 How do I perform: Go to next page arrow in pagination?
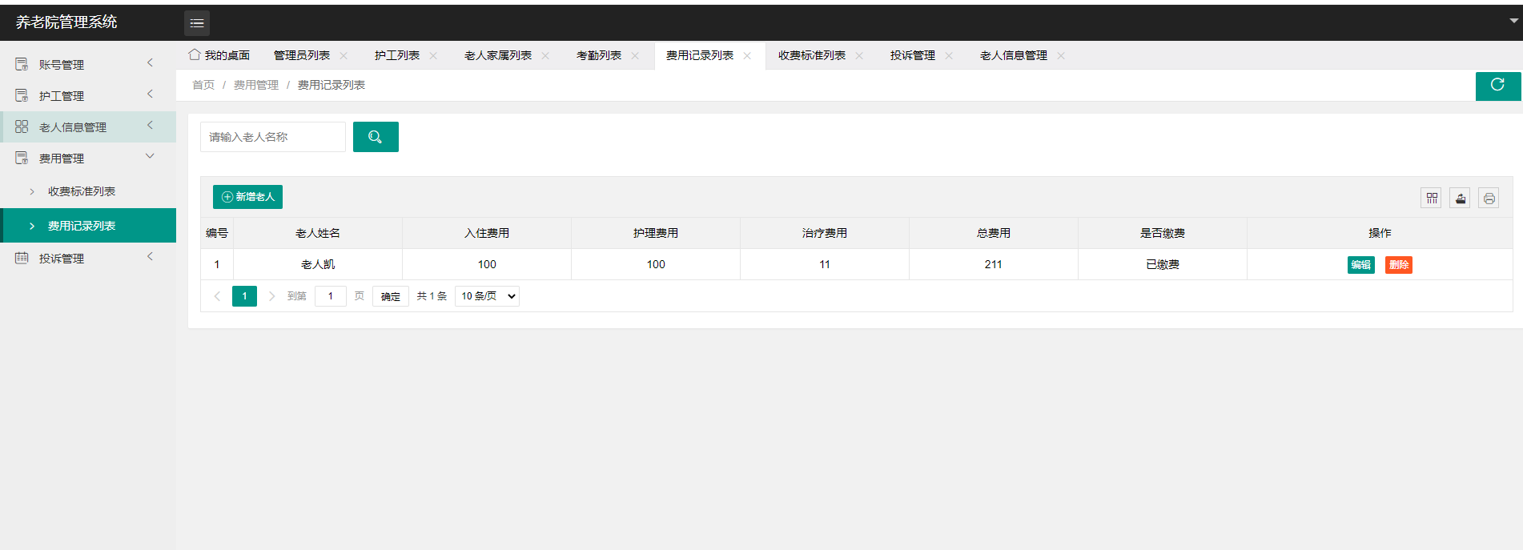[x=272, y=296]
